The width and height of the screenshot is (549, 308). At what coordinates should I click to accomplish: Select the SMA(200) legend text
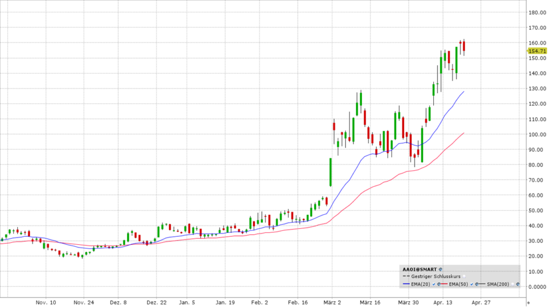(x=498, y=284)
